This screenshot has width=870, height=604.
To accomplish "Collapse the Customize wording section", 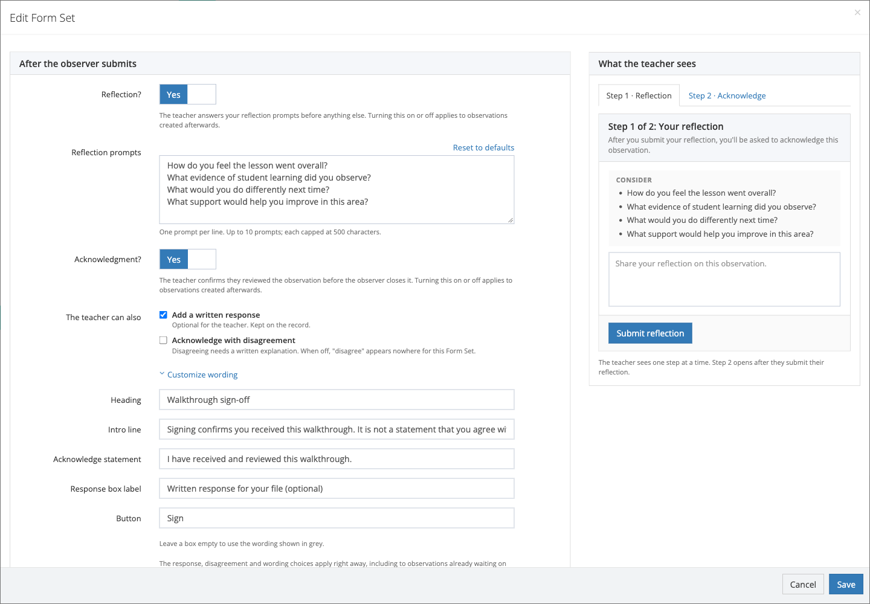I will coord(199,374).
